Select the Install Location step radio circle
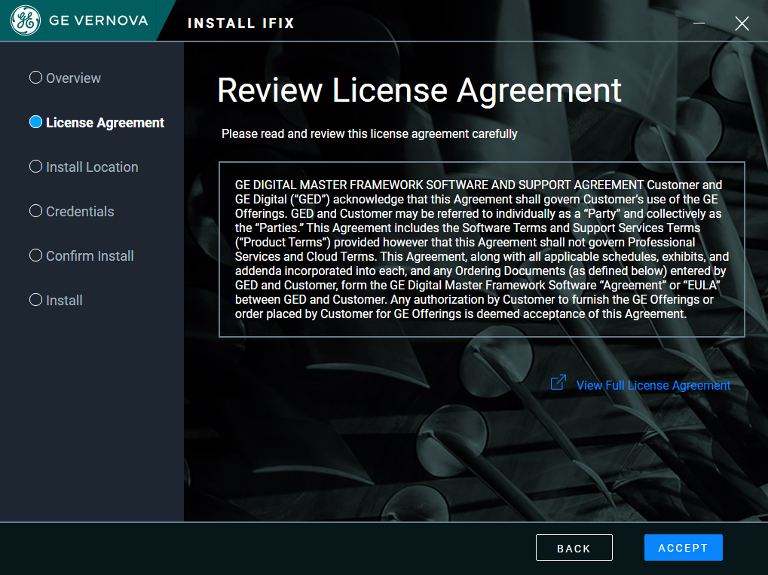The image size is (768, 575). (35, 167)
